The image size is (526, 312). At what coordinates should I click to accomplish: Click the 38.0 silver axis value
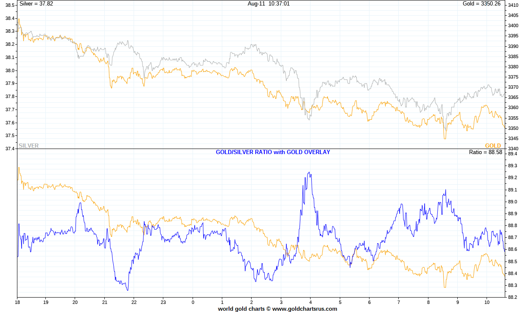11,70
